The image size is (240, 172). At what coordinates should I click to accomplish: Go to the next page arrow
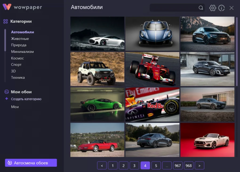point(199,166)
